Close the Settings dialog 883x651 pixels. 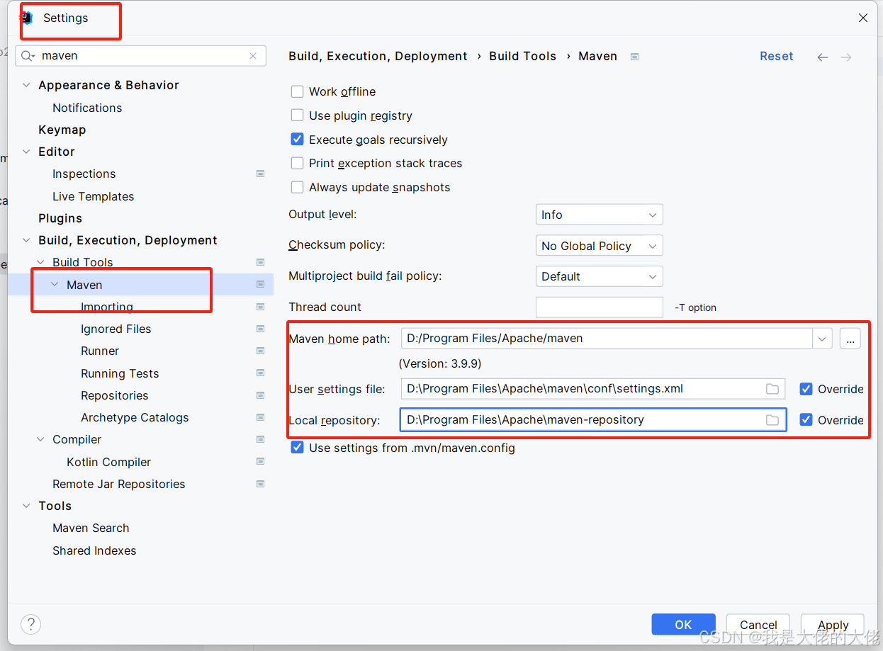[863, 18]
